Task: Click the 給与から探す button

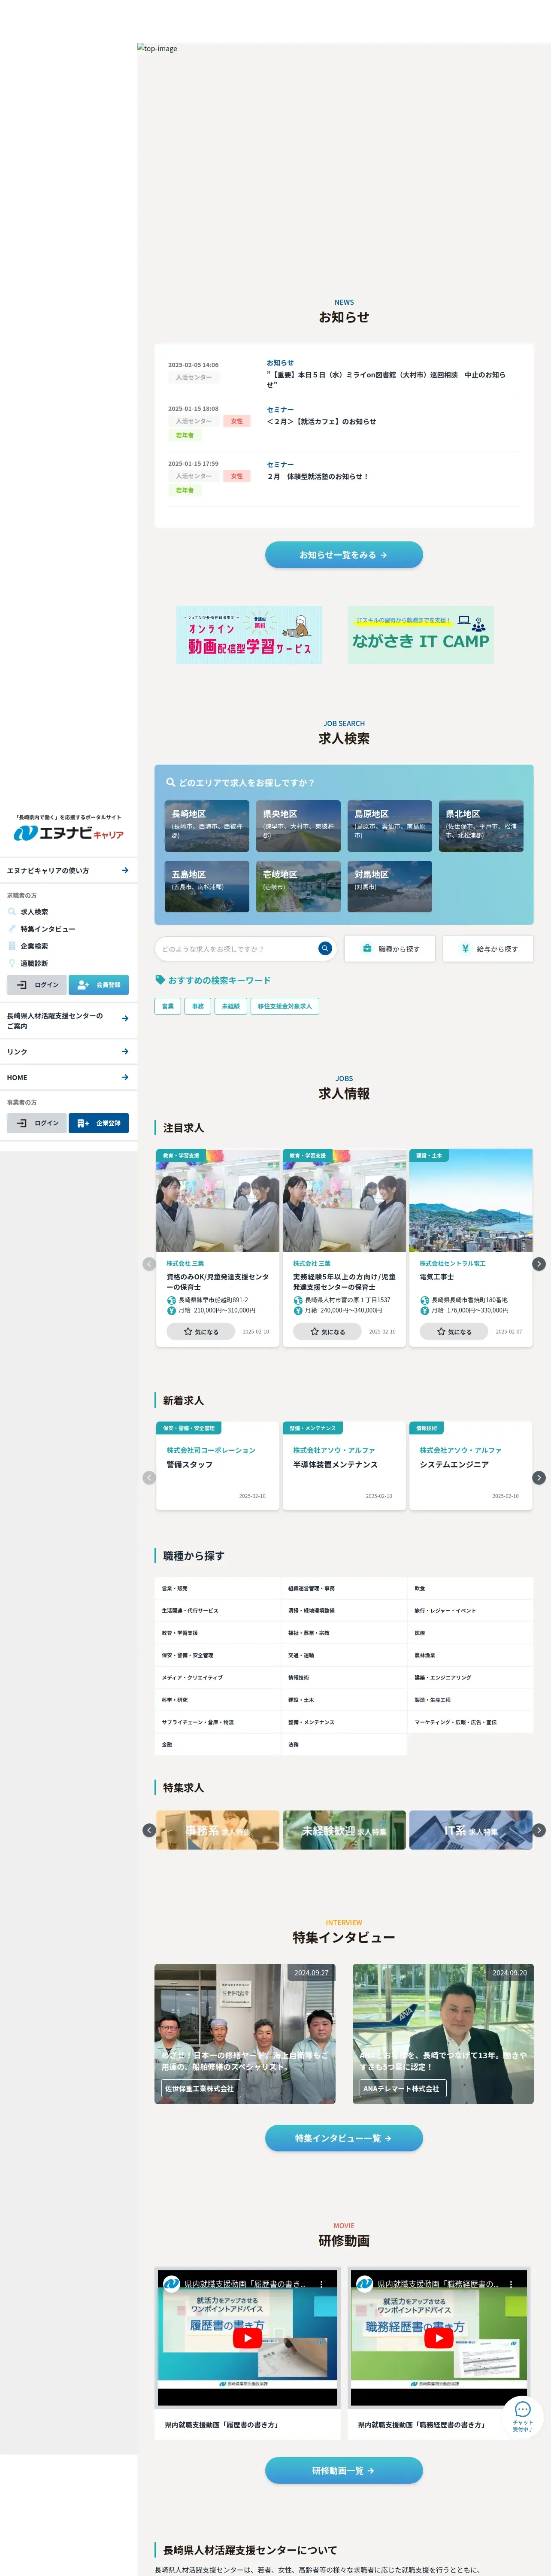Action: [488, 948]
